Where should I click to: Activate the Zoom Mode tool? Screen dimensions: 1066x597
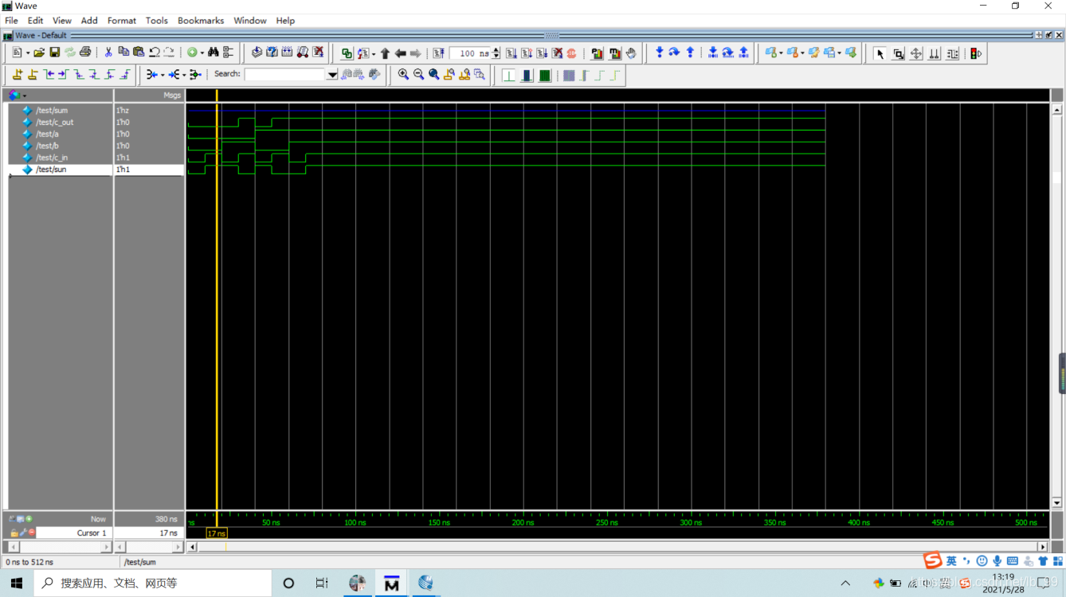(898, 53)
